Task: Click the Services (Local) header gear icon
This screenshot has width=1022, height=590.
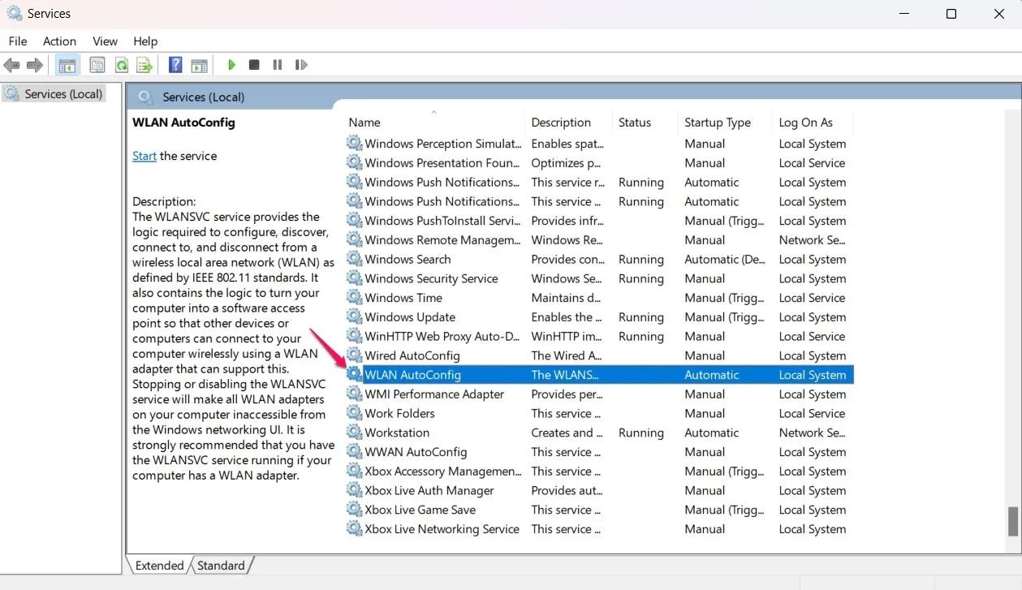Action: click(145, 97)
